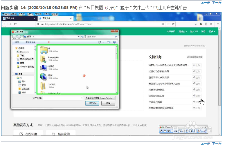Click the 取消 button in dialog

click(108, 103)
